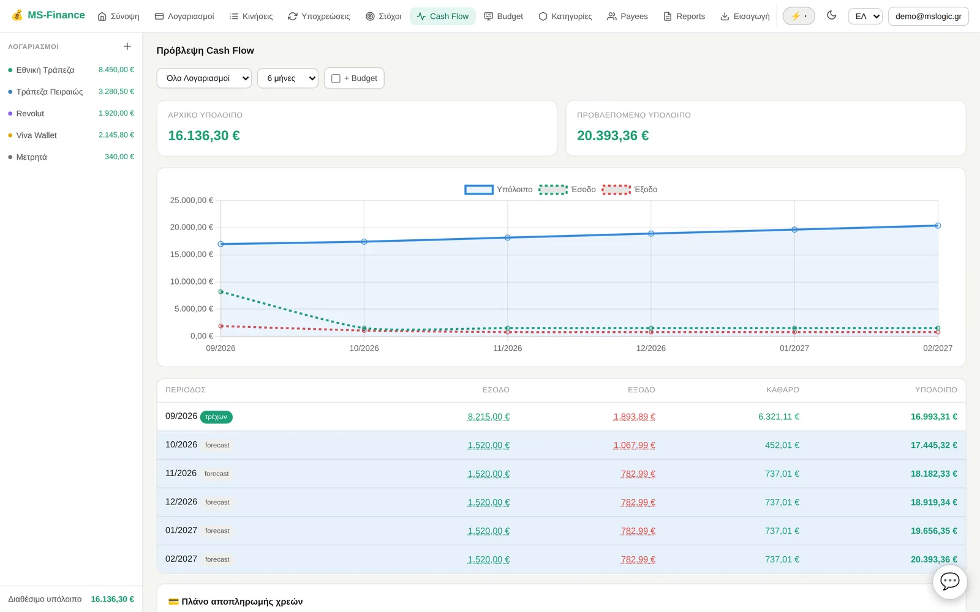Open Υποχρεώσεις recurring page
This screenshot has height=612, width=980.
point(319,17)
